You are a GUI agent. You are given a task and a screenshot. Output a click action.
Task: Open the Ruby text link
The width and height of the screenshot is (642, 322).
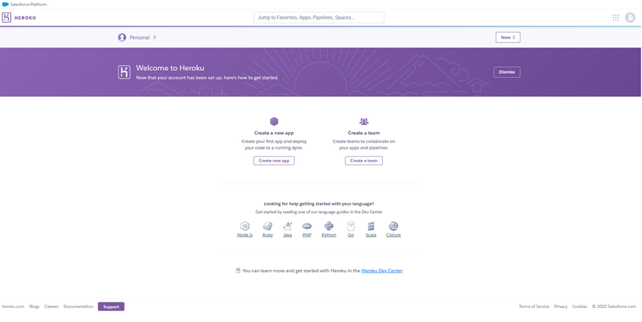(x=268, y=235)
